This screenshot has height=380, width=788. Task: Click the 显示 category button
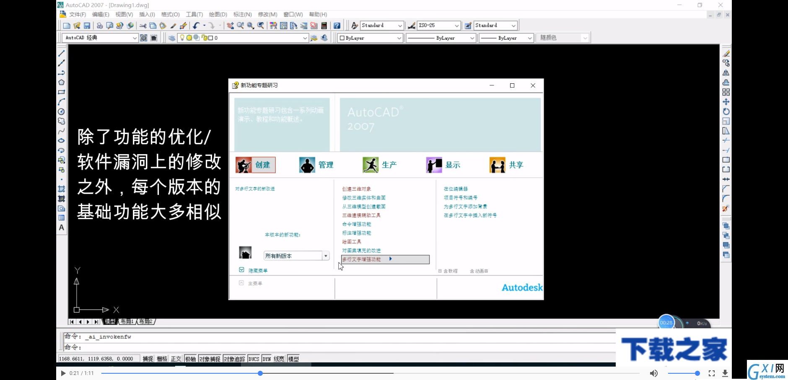point(443,165)
